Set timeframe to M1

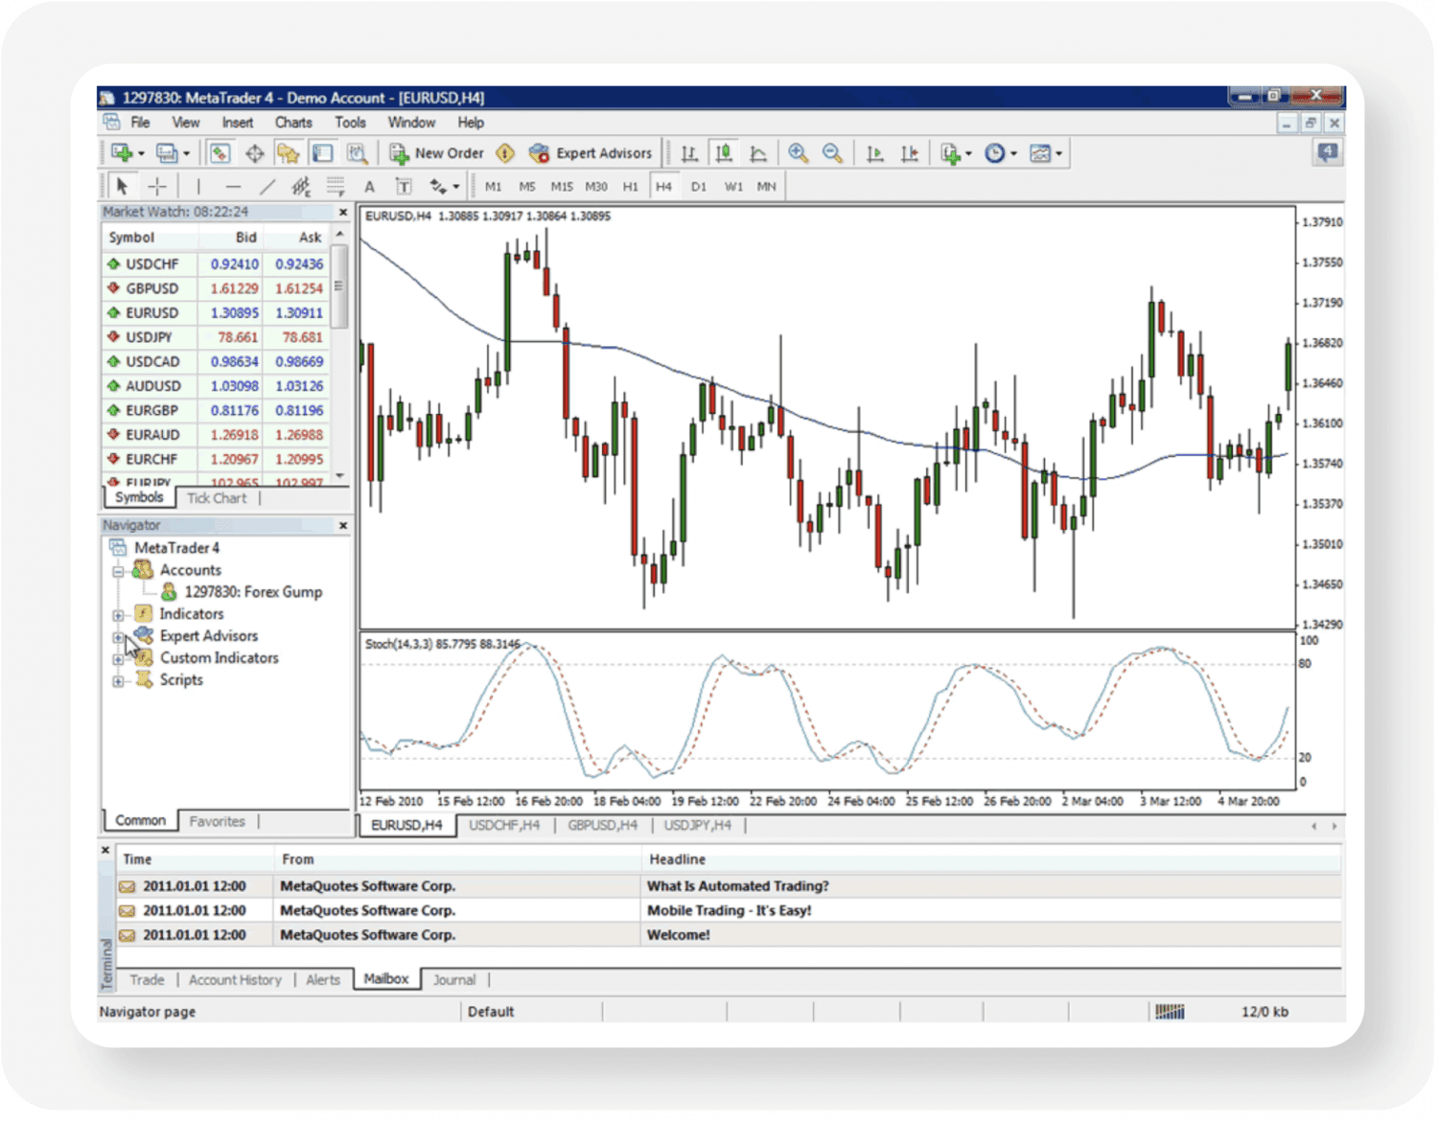point(493,187)
